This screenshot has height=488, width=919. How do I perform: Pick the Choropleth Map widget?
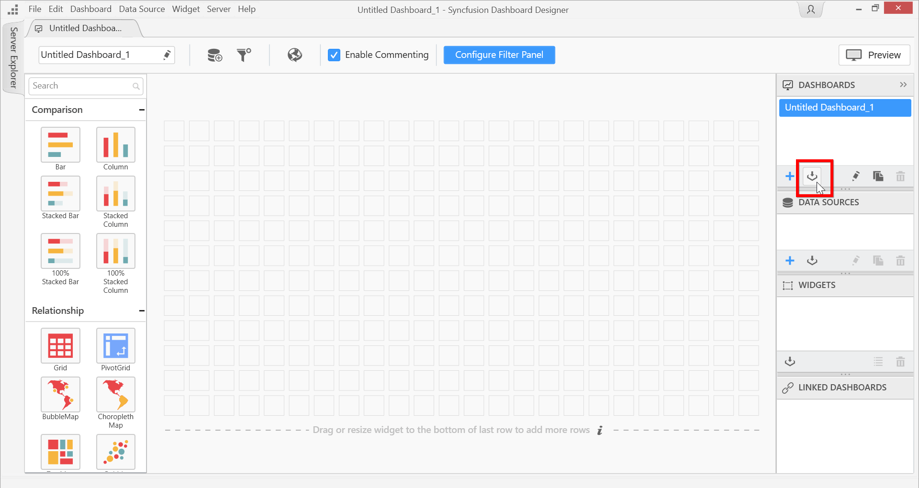tap(116, 395)
